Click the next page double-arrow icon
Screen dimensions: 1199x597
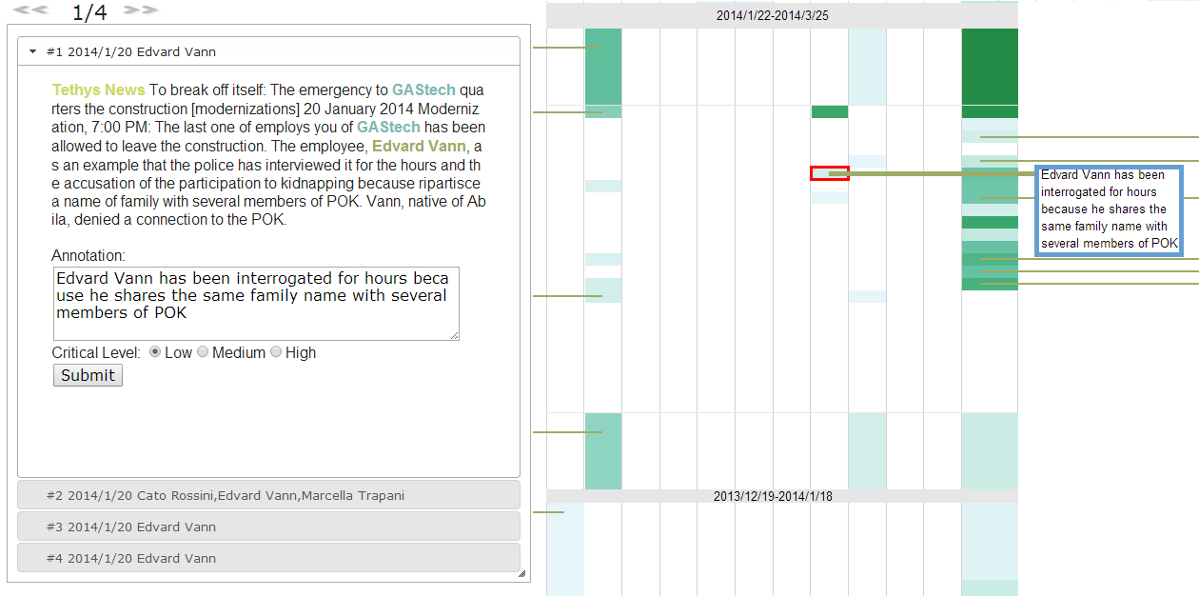click(141, 10)
